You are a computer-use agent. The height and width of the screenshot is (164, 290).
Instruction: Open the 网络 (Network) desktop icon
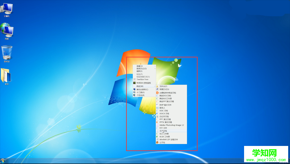tap(7, 31)
